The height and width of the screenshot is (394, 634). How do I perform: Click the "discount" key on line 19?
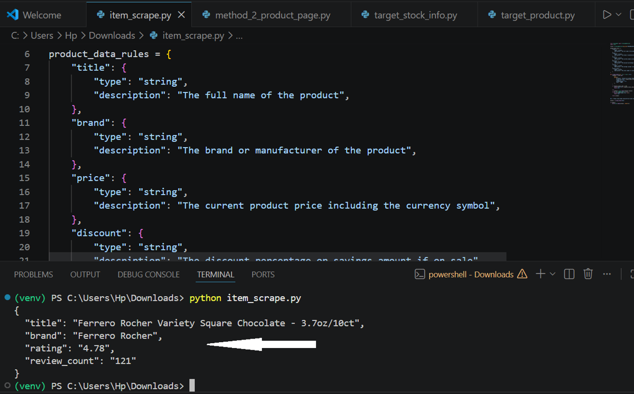point(99,233)
